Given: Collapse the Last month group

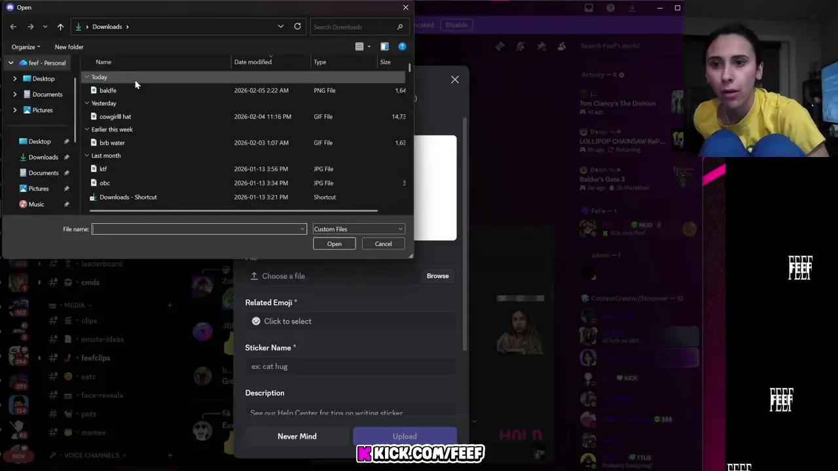Looking at the screenshot, I should [x=86, y=156].
